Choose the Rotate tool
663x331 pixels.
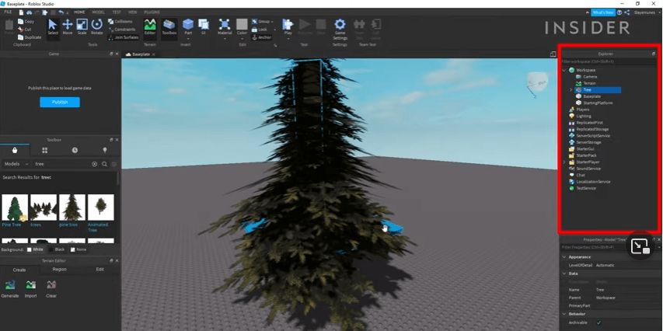coord(96,27)
